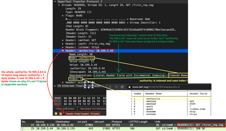
Task: Collapse the HyperText Transfer Protocol 2 tree
Action: tap(55, 2)
